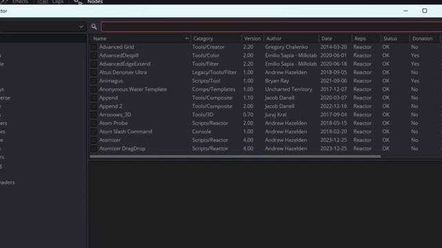Viewport: 442px width, 248px height.
Task: Select the Advanced Grid row name
Action: [x=117, y=47]
